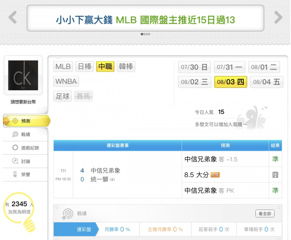The image size is (291, 240).
Task: Open the 榮譽 sidebar menu item
Action: (x=25, y=175)
